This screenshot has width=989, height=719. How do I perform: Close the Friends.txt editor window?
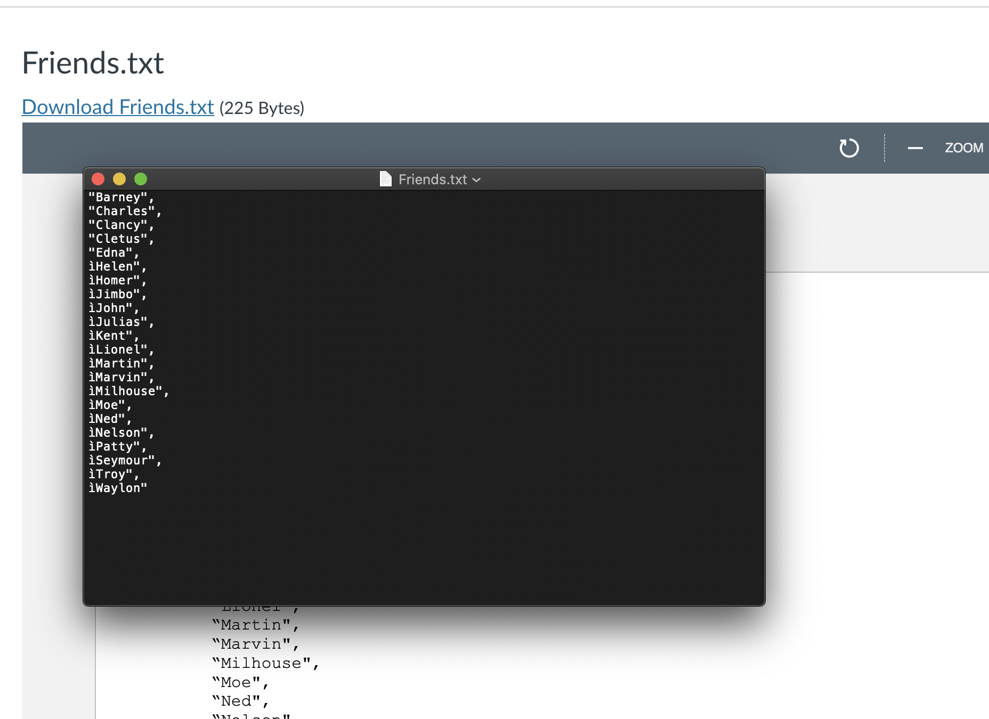(x=98, y=179)
